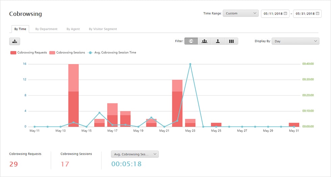The width and height of the screenshot is (331, 177).
Task: Click the May 27 axis label
Action: point(242,131)
